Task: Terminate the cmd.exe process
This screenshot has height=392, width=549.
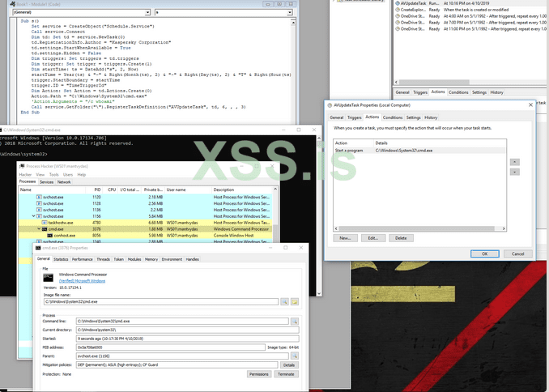Action: tap(286, 374)
